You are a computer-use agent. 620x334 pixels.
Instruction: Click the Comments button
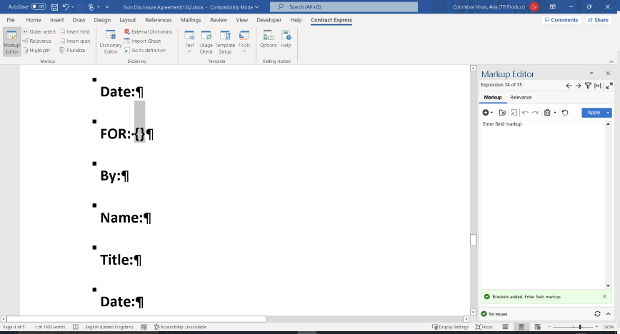click(561, 20)
